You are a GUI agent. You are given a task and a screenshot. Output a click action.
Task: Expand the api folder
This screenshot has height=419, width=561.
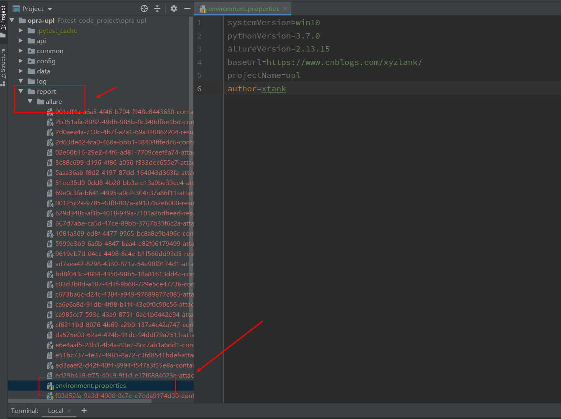pos(21,41)
